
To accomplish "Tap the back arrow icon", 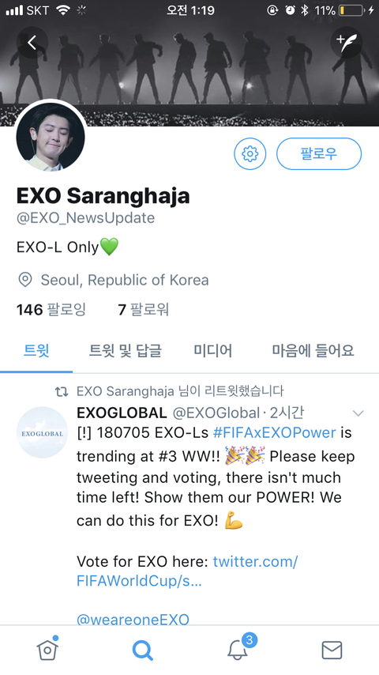I will pos(32,42).
